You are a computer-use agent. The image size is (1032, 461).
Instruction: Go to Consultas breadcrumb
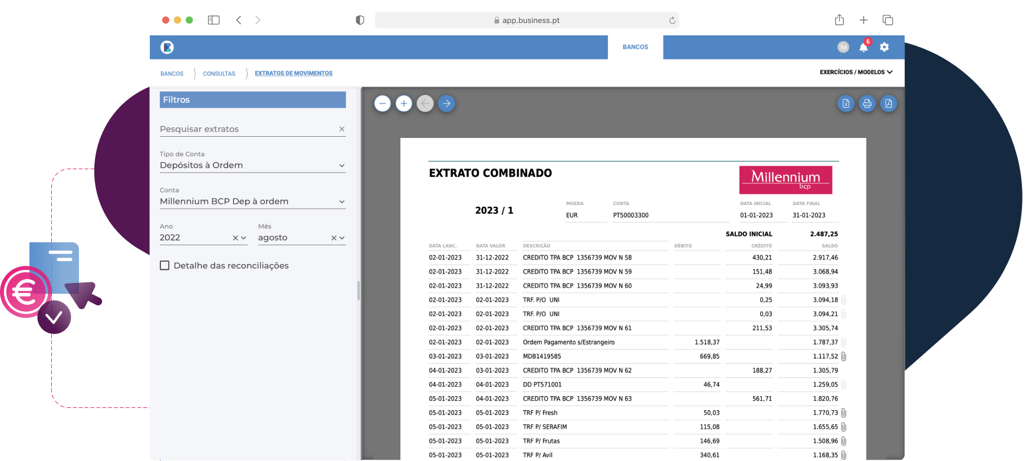[x=219, y=74]
